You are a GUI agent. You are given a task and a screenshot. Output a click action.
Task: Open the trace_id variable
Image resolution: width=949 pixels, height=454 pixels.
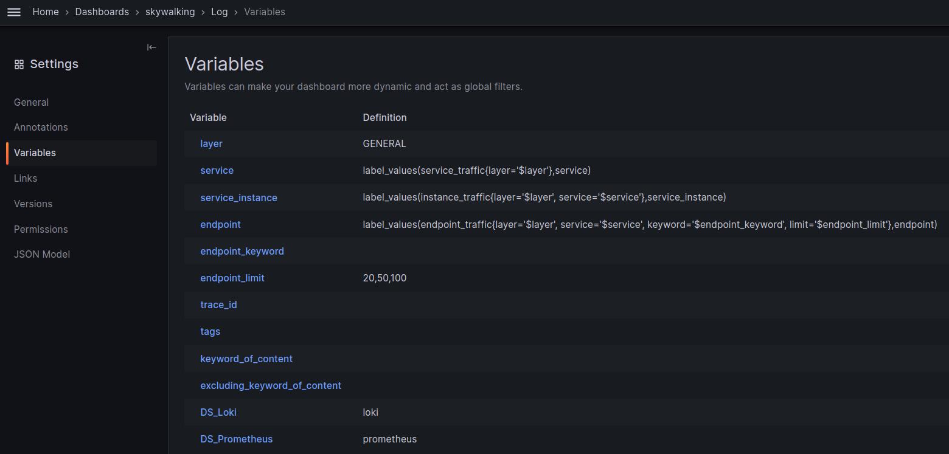click(x=218, y=304)
